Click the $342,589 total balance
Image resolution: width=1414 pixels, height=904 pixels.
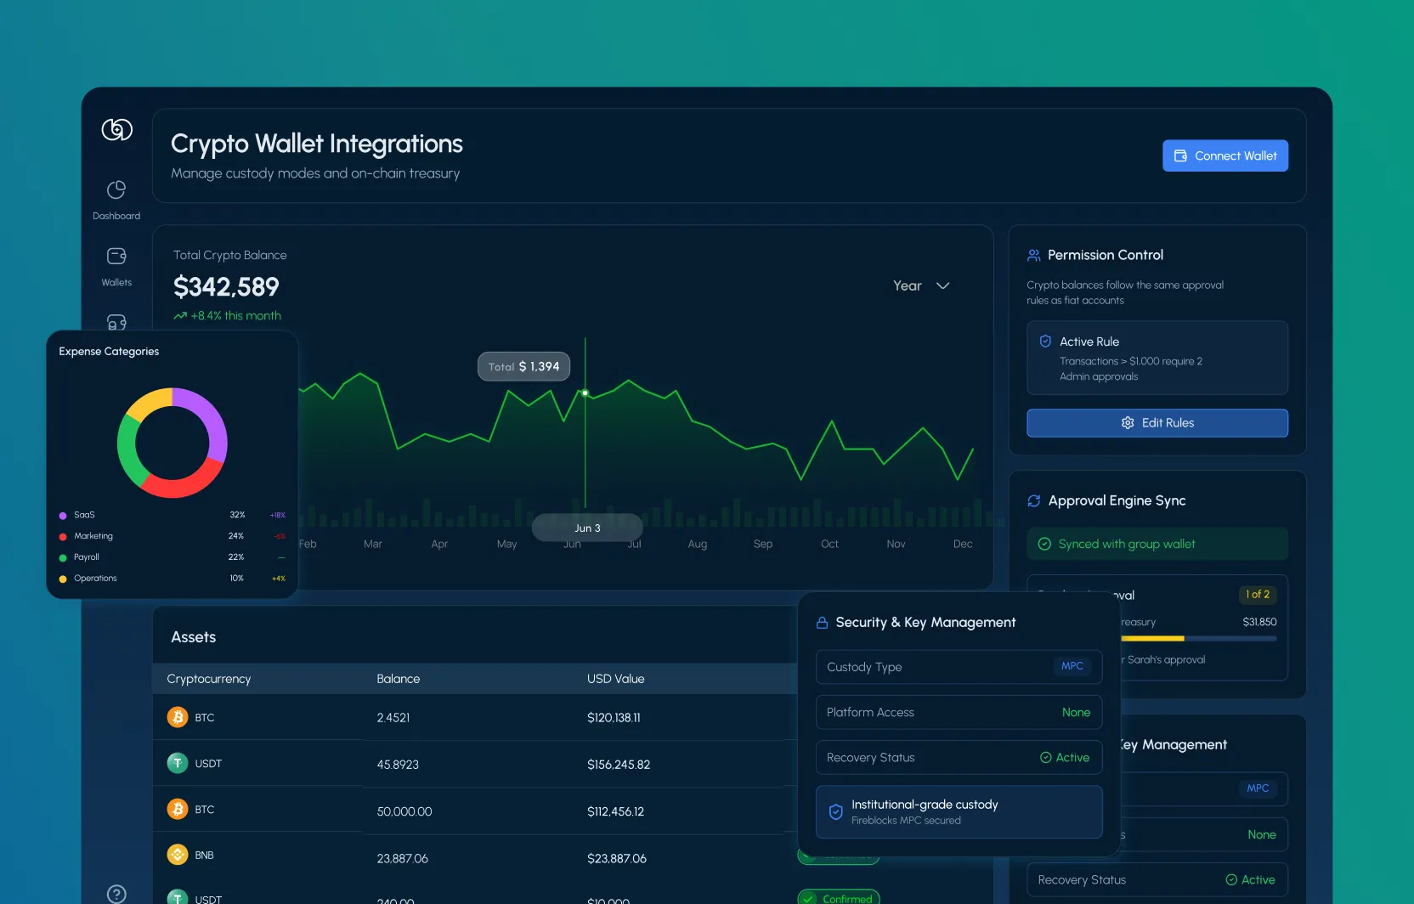pyautogui.click(x=226, y=287)
